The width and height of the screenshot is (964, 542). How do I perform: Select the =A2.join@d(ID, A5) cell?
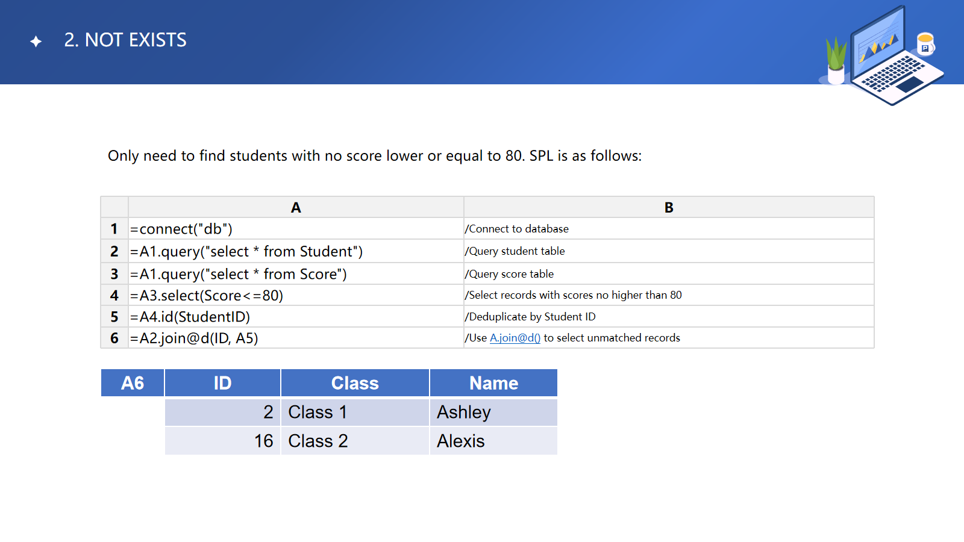(x=296, y=338)
